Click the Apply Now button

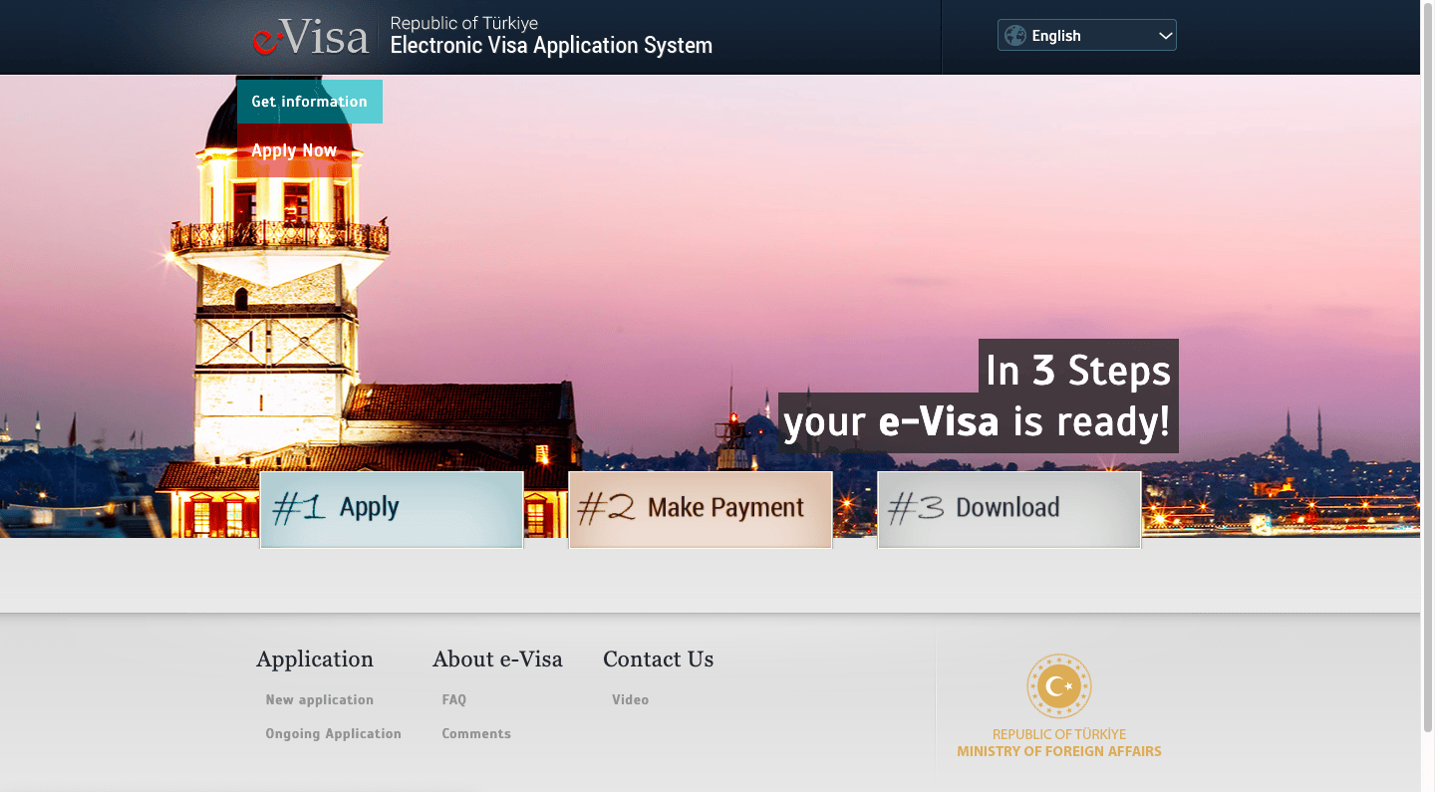tap(295, 150)
